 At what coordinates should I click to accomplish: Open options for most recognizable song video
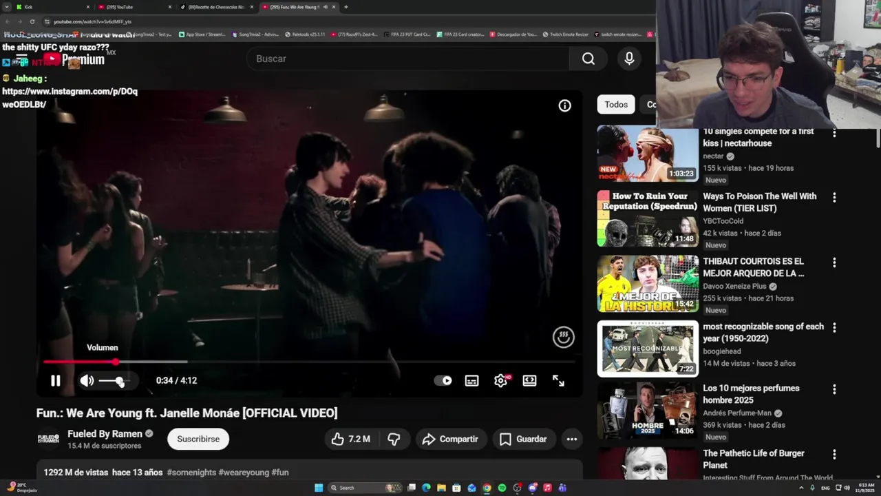pos(834,328)
